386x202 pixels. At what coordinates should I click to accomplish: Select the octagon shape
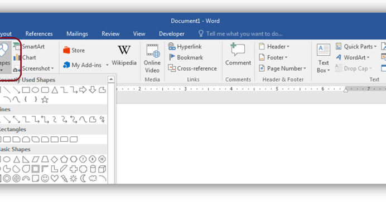click(93, 159)
